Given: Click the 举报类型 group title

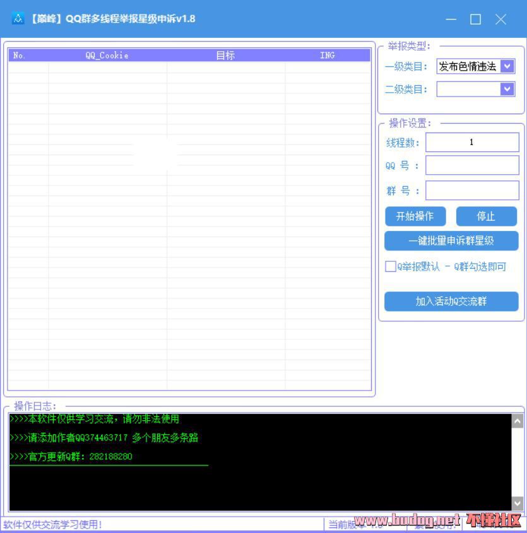Looking at the screenshot, I should 409,46.
